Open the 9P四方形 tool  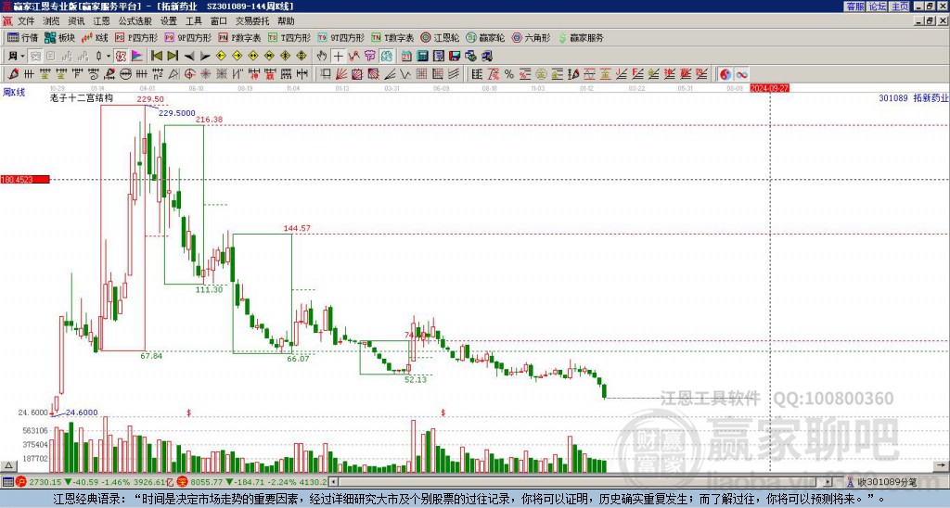click(187, 37)
